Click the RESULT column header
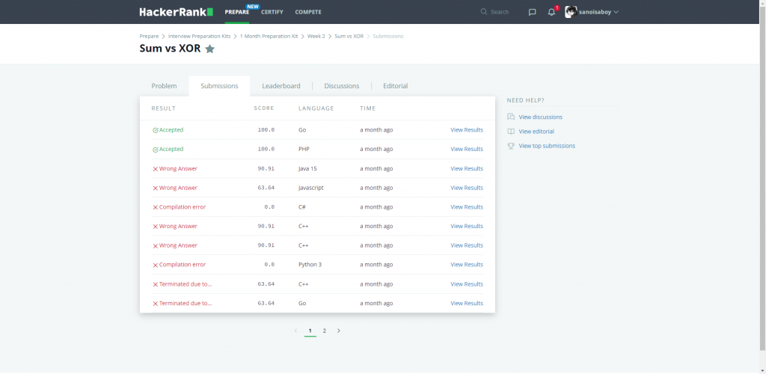Screen dimensions: 766x374 [164, 108]
